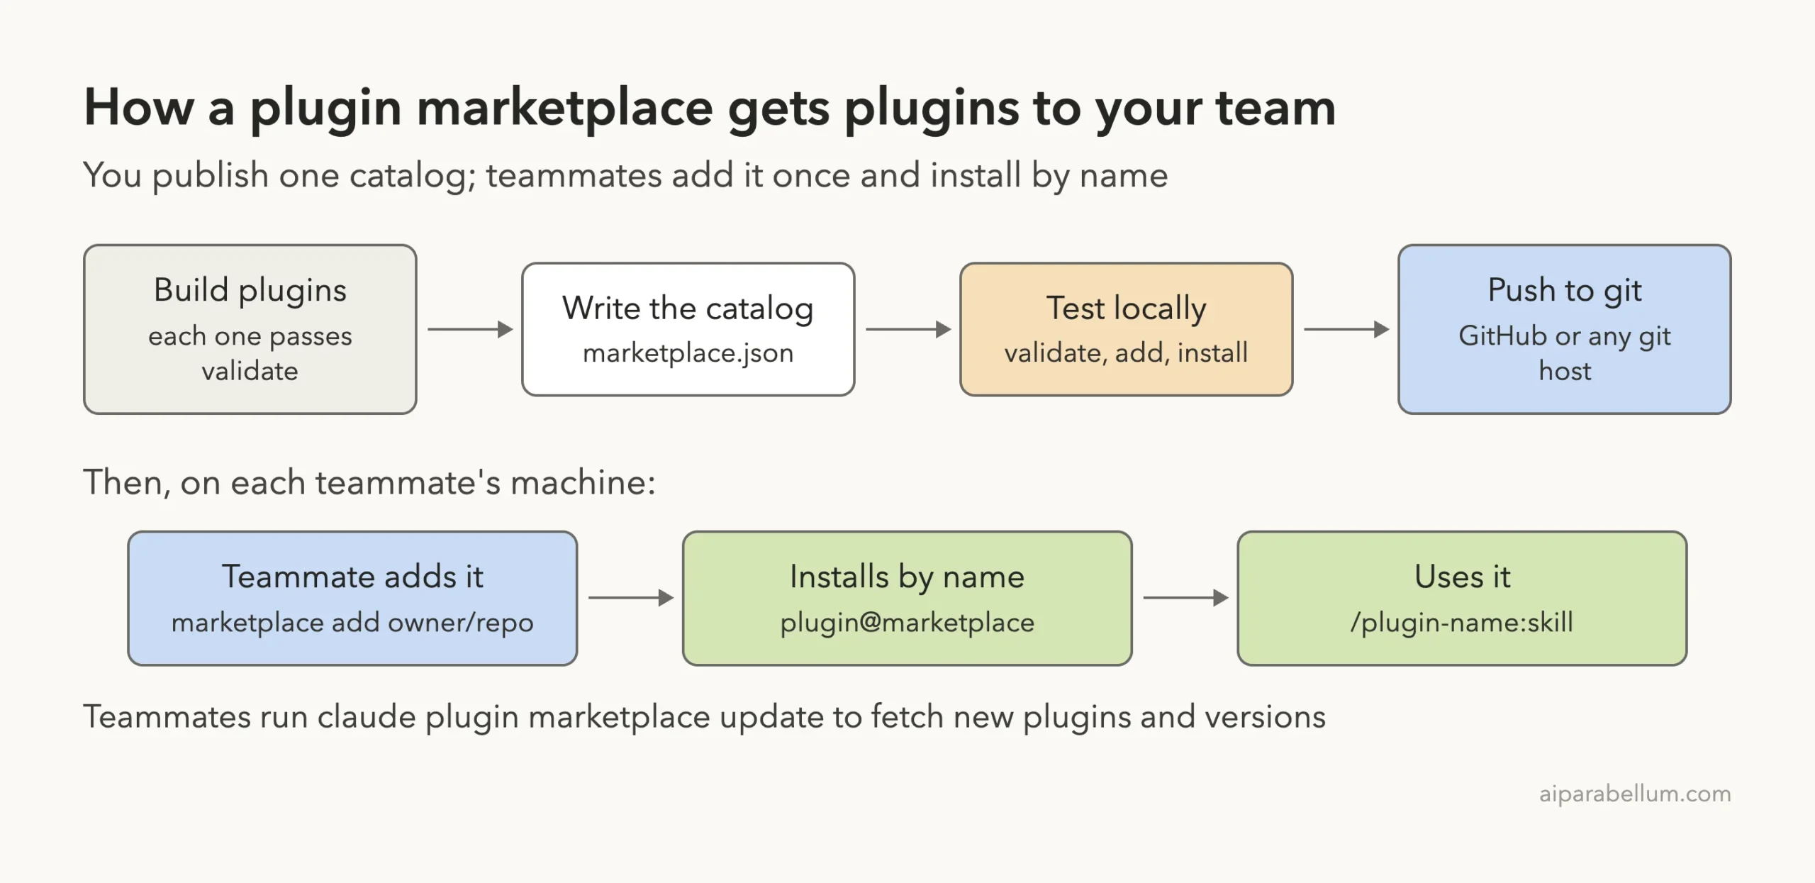Select the 'Push to git' blue box

[x=1564, y=329]
